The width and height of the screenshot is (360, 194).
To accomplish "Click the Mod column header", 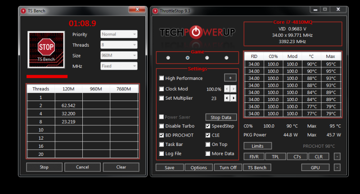I will coord(292,56).
